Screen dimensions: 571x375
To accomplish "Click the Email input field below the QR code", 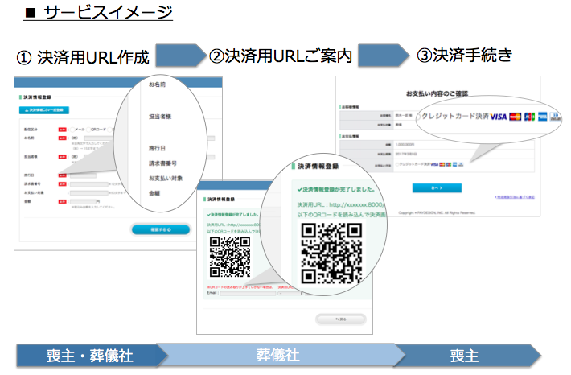I will 248,293.
